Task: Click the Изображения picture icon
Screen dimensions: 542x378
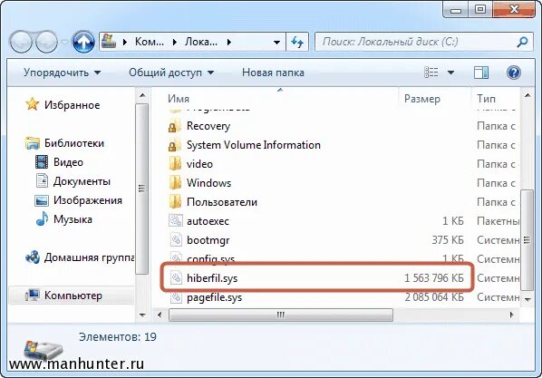Action: tap(42, 200)
